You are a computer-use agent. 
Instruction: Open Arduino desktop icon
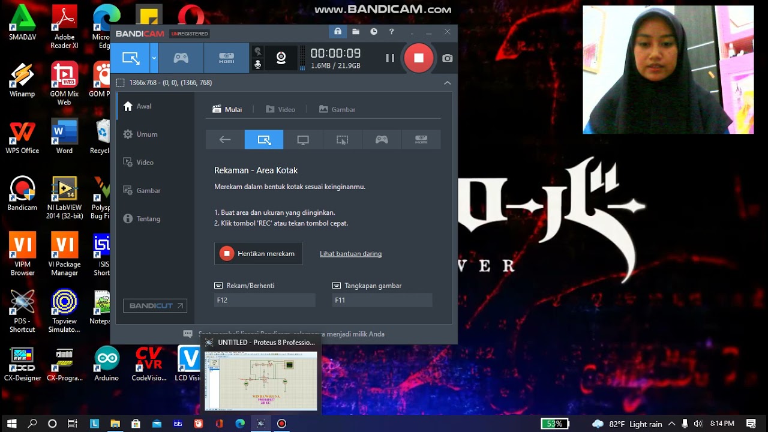coord(106,364)
